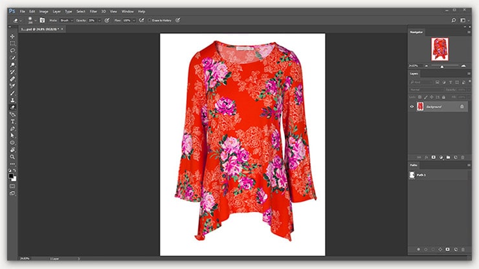Open the Layers panel flyout menu

click(469, 74)
